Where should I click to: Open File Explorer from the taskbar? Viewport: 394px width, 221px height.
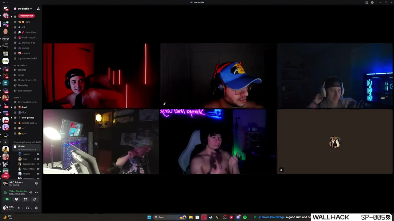tap(191, 217)
